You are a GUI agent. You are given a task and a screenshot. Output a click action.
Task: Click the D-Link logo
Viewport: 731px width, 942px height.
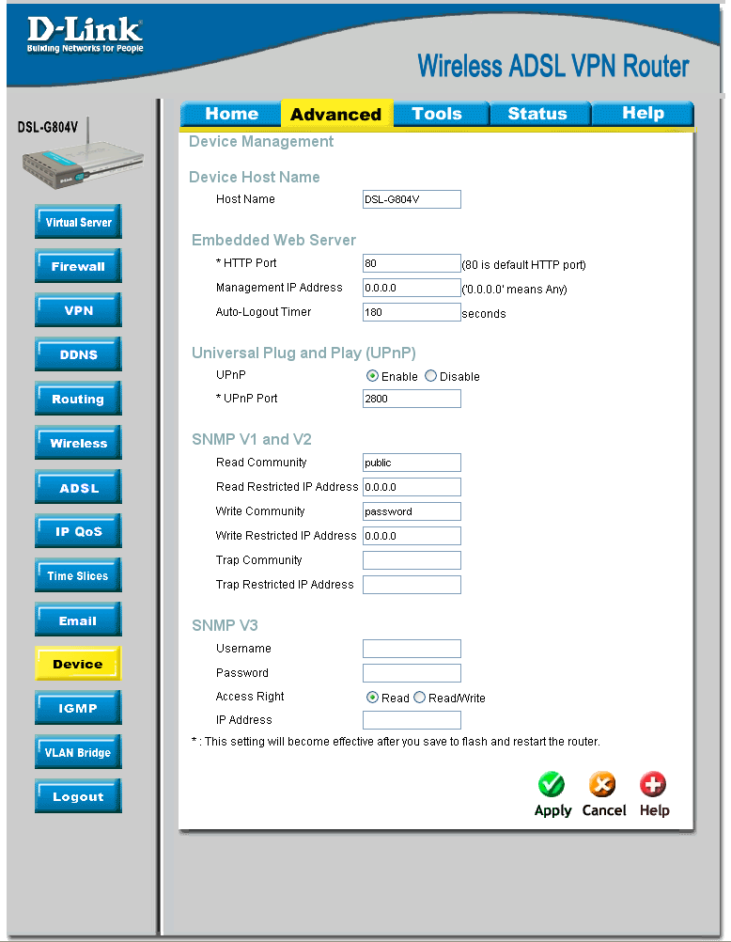(85, 34)
